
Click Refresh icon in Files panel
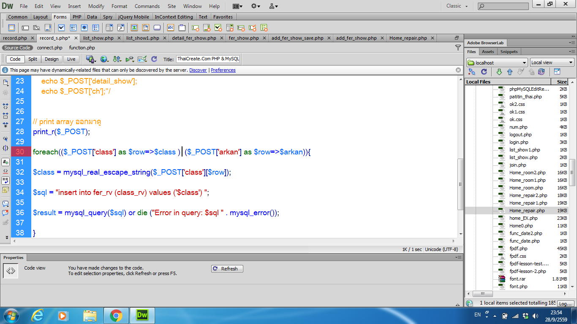click(x=484, y=72)
